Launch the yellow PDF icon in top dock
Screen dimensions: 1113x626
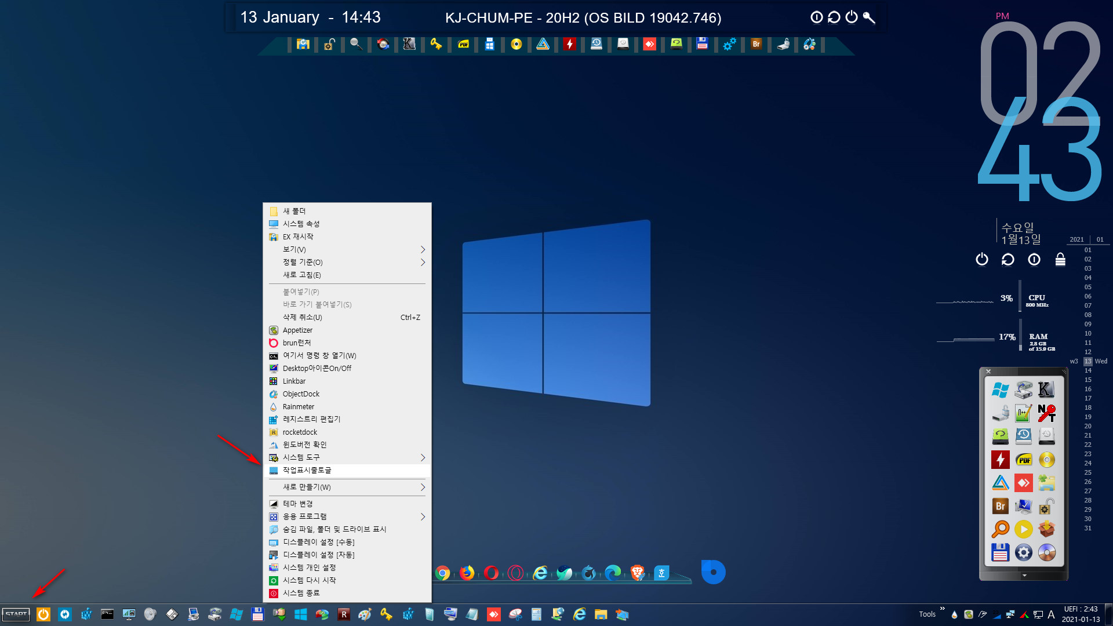[x=463, y=44]
